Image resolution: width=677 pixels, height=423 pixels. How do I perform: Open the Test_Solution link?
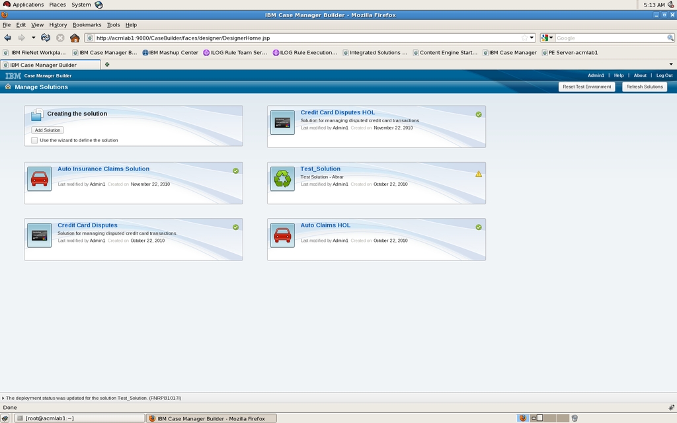pos(321,169)
